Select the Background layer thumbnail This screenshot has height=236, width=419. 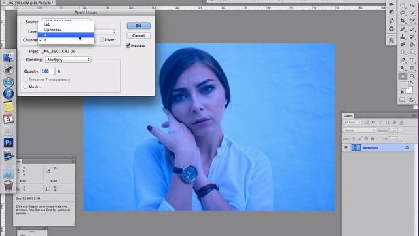point(356,147)
